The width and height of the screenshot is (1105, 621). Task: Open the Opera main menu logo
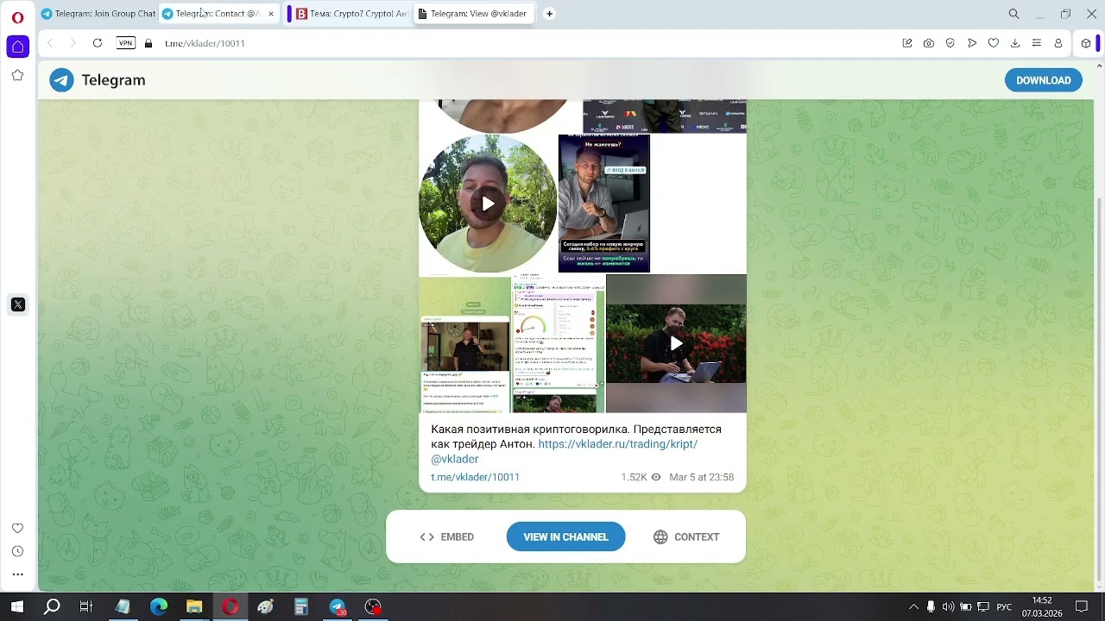point(17,16)
